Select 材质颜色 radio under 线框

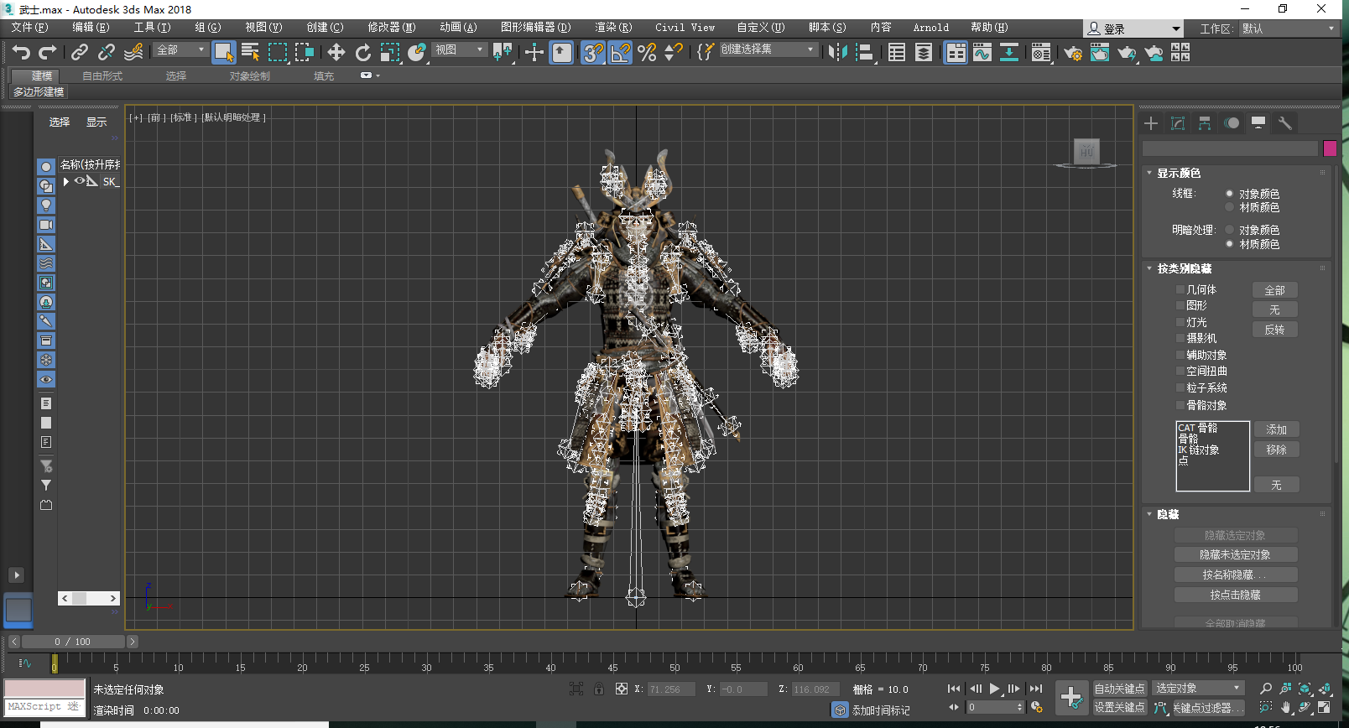(1230, 207)
